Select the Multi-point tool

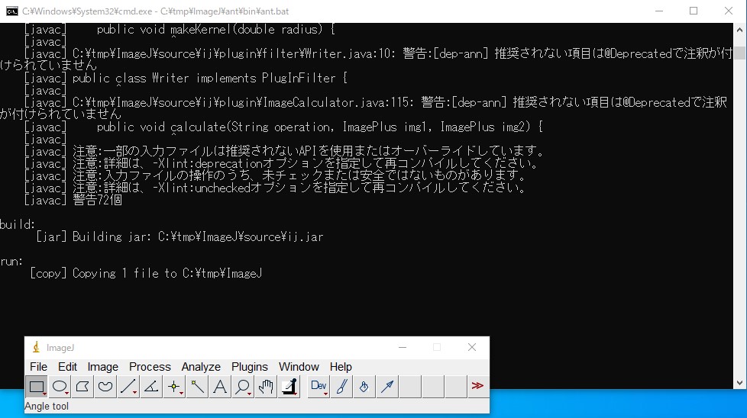[174, 386]
